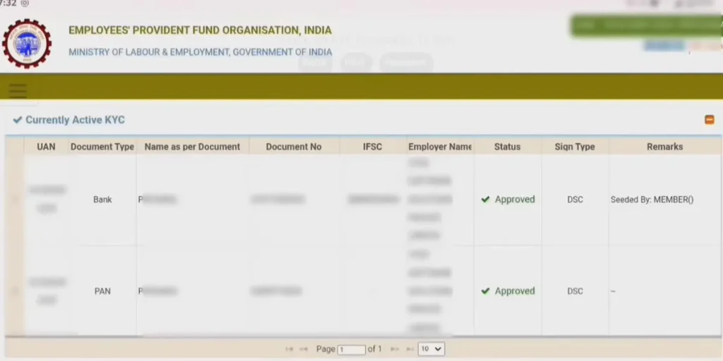Viewport: 723px width, 361px height.
Task: Click the IFSC column header
Action: 373,147
